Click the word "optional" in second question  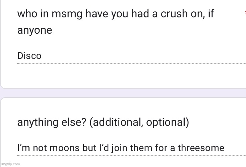point(165,123)
